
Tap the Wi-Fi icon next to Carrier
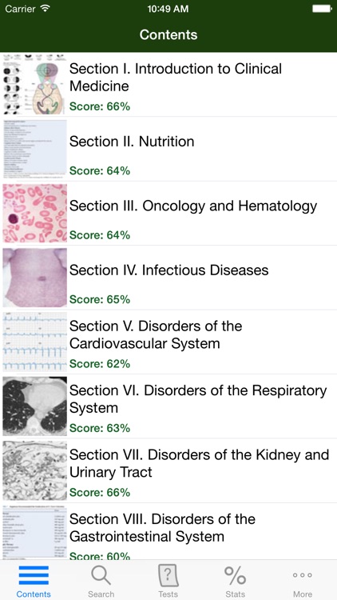pyautogui.click(x=46, y=9)
